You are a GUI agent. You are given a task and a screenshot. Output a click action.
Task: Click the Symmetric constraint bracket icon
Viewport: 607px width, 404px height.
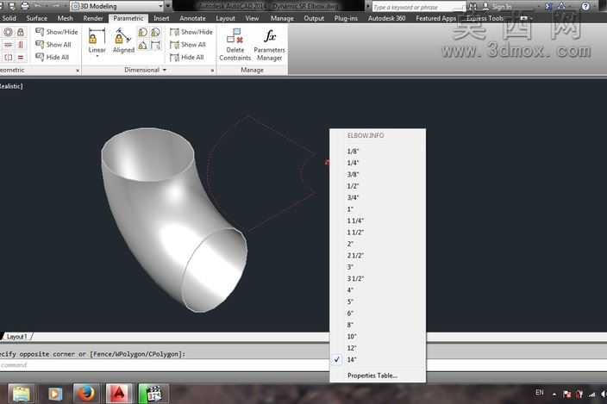click(x=8, y=58)
